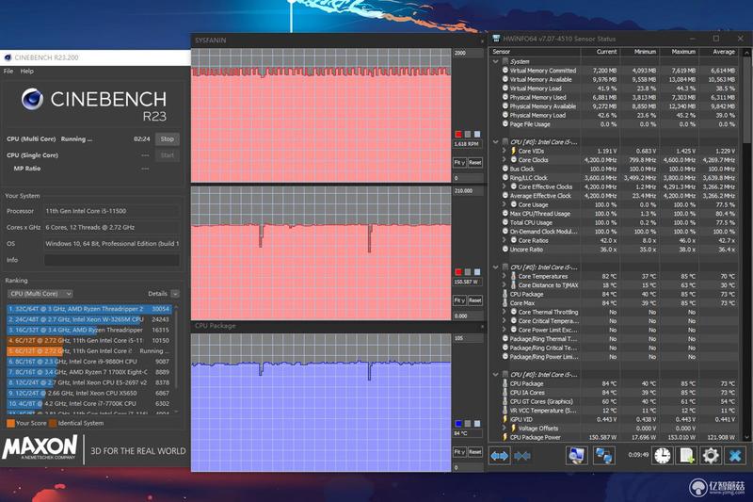
Task: Open the Details dropdown in Ranking
Action: (x=175, y=294)
